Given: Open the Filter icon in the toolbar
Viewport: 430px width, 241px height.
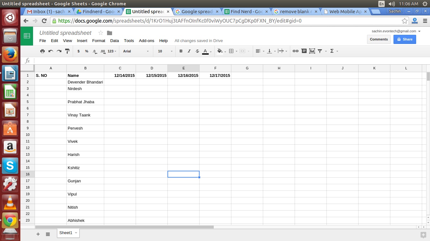Looking at the screenshot, I should (x=320, y=51).
